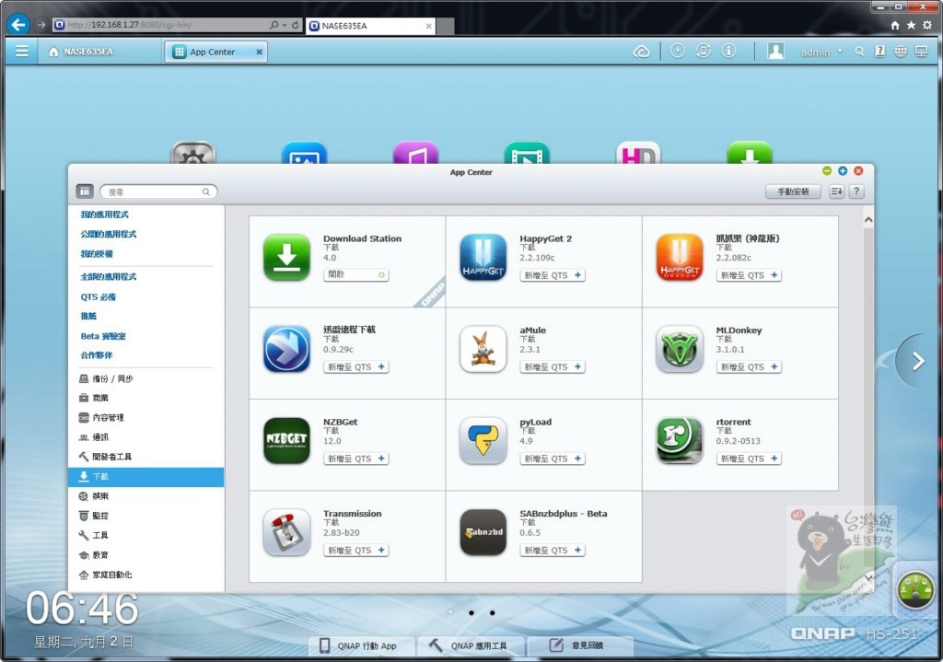The width and height of the screenshot is (943, 662).
Task: Click the HappyGet 2 app icon
Action: (x=483, y=258)
